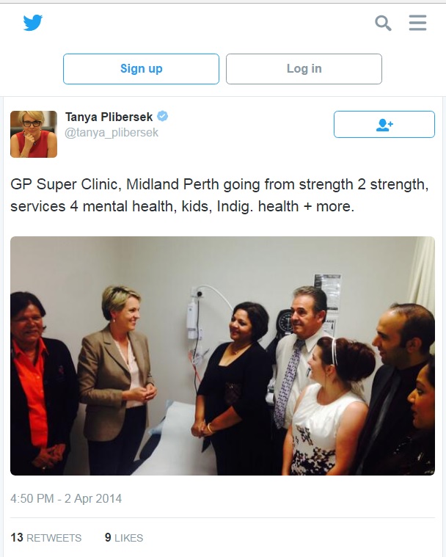The image size is (446, 557).
Task: Click the @tanya_plibersek handle
Action: click(x=111, y=133)
